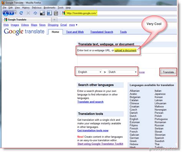Open the View menu
The width and height of the screenshot is (182, 152).
click(17, 8)
